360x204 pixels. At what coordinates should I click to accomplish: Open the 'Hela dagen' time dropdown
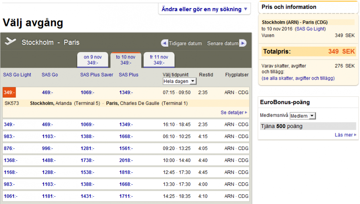(180, 81)
